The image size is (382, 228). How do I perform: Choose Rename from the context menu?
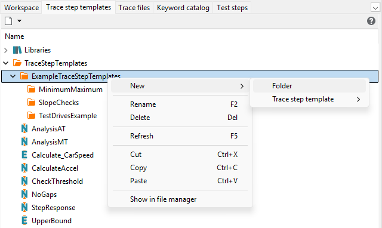point(180,104)
